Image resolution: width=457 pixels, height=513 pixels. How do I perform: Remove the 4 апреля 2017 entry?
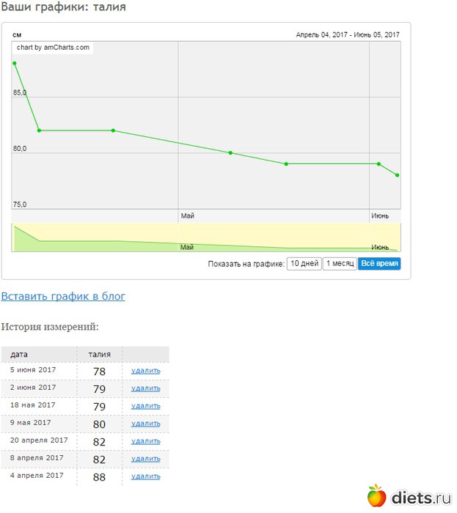coord(145,476)
